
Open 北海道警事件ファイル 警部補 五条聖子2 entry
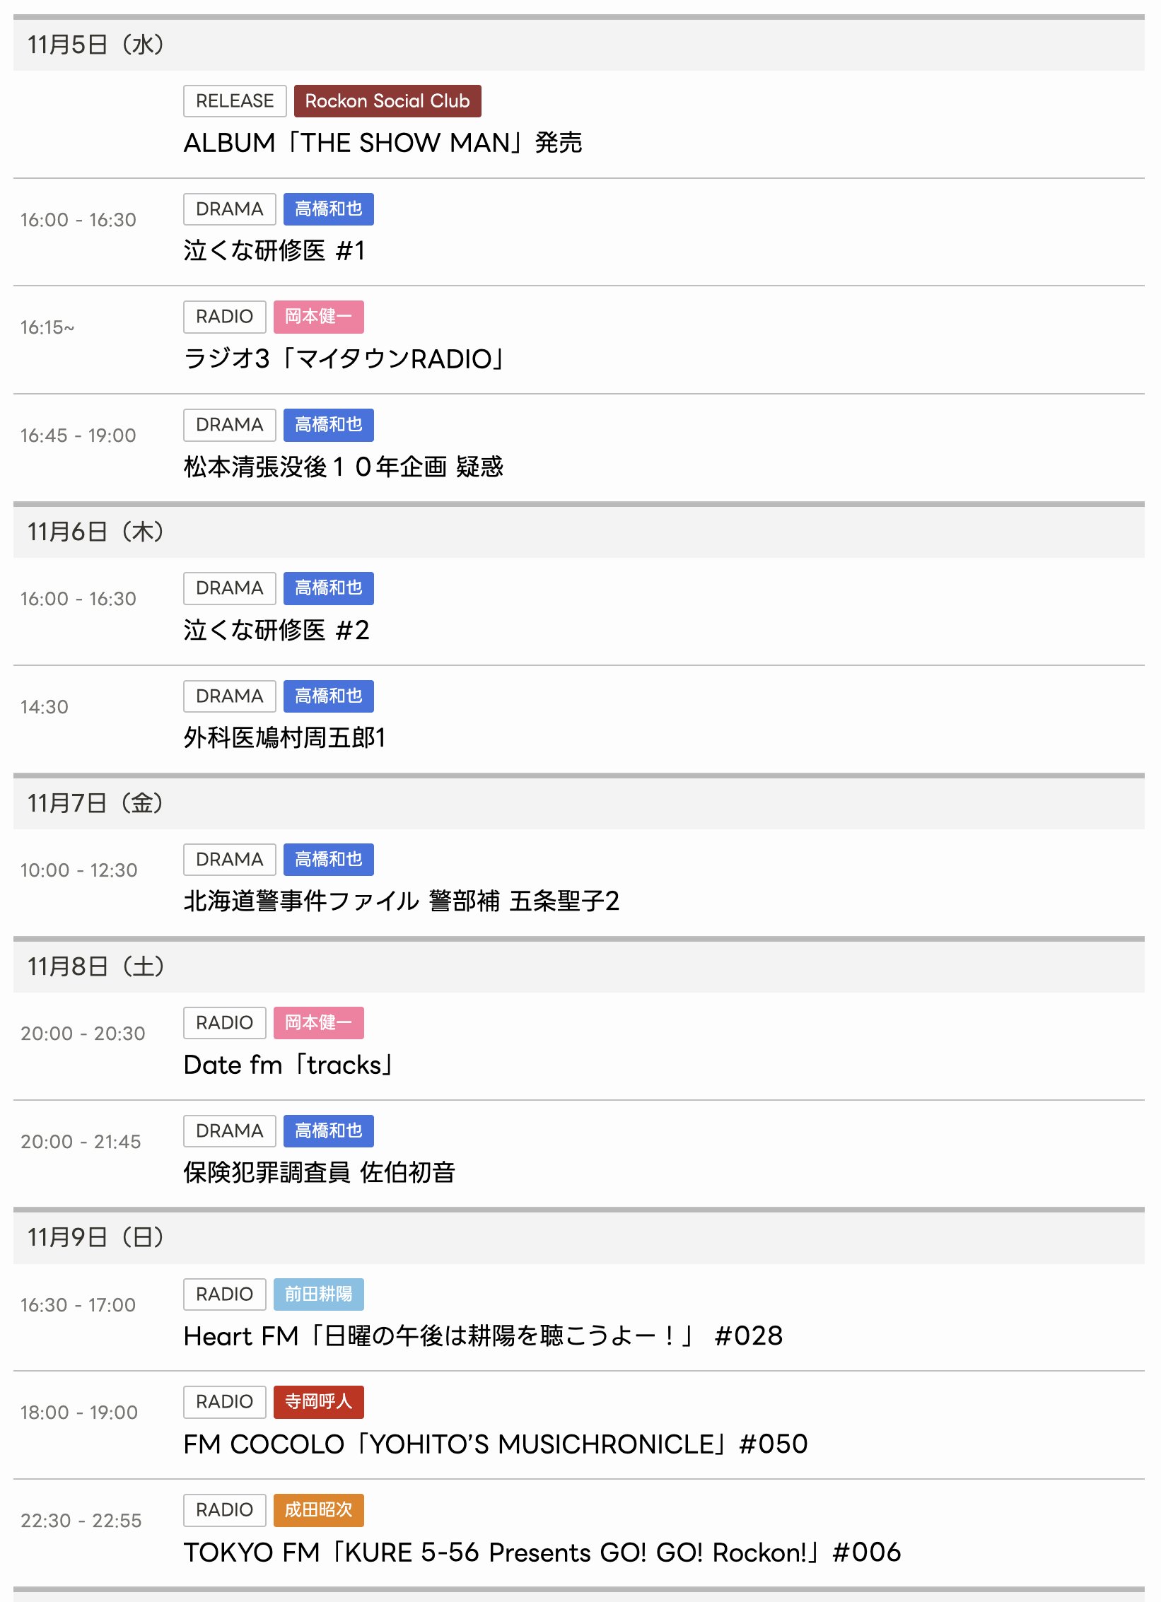(401, 901)
